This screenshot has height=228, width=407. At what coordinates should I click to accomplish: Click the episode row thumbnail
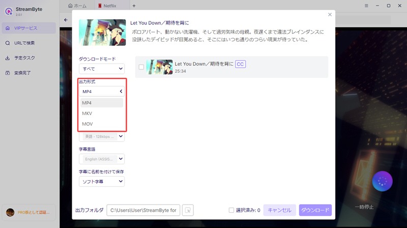point(159,67)
